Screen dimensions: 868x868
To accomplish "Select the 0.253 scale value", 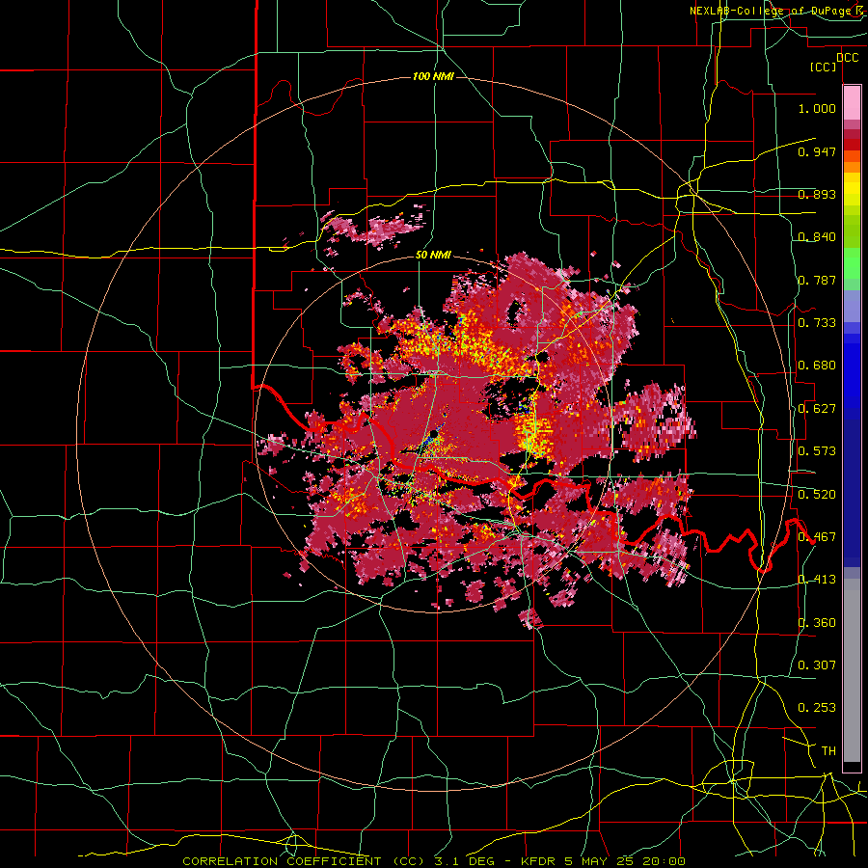I will [817, 708].
